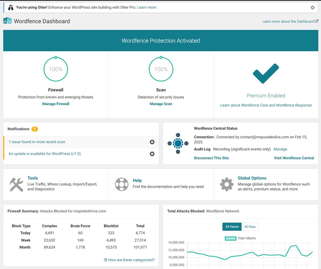
Task: Toggle the Total Attacks legend swatch
Action: [x=231, y=238]
